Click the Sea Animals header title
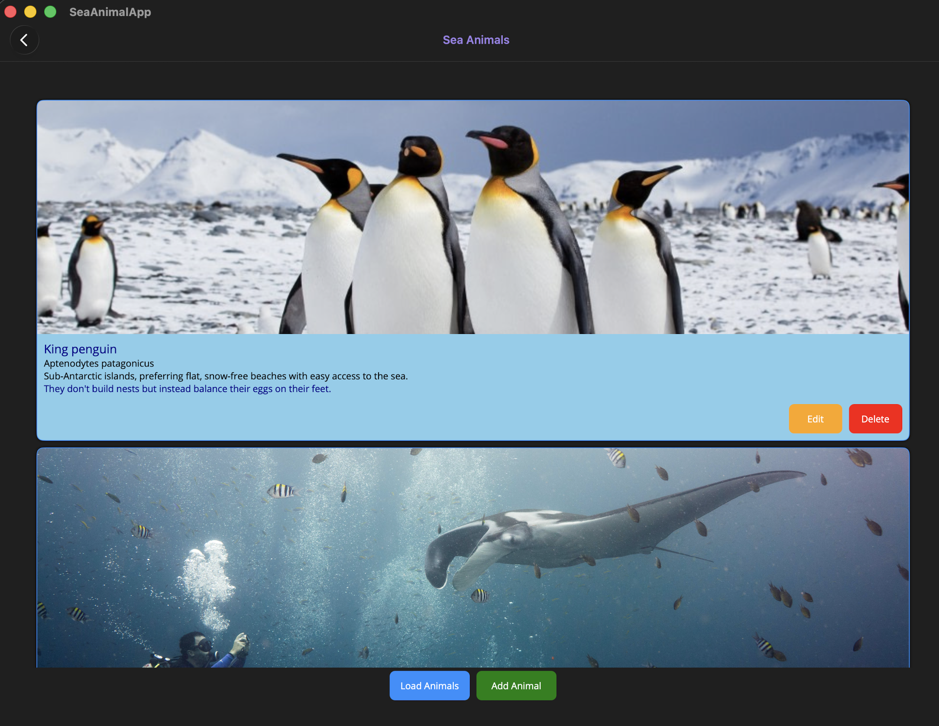The width and height of the screenshot is (939, 726). pyautogui.click(x=476, y=39)
